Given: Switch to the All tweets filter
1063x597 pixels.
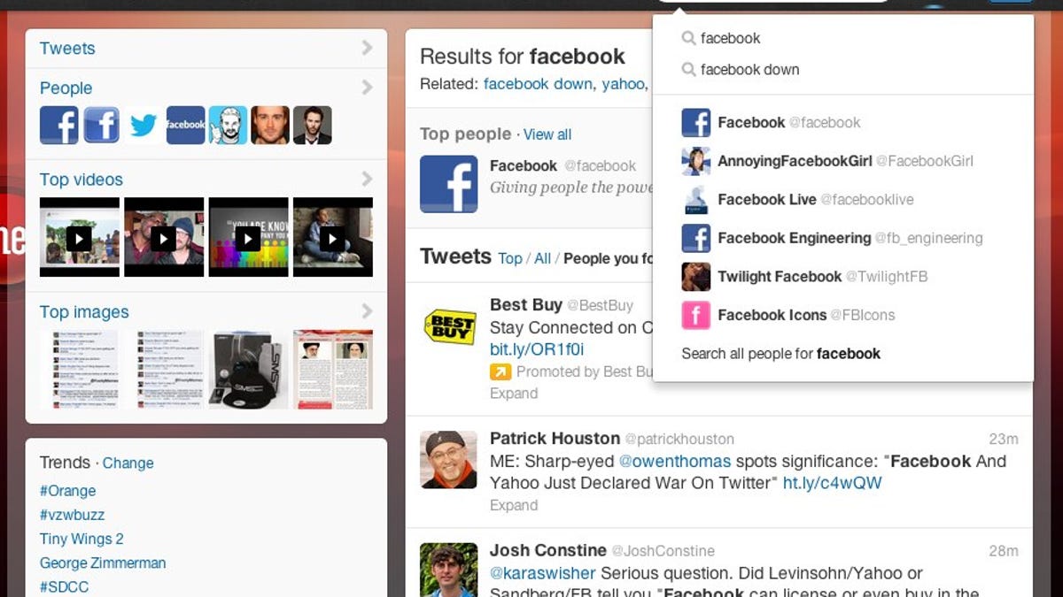Looking at the screenshot, I should [x=542, y=258].
